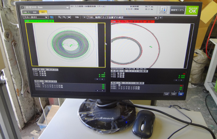Open the statistics chart icon at bottom right
217x139 pixels.
pyautogui.click(x=166, y=94)
